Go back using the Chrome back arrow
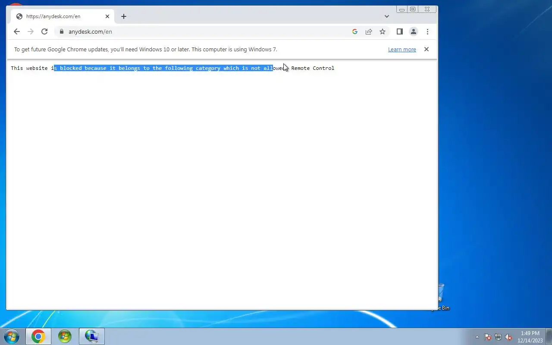 point(17,31)
